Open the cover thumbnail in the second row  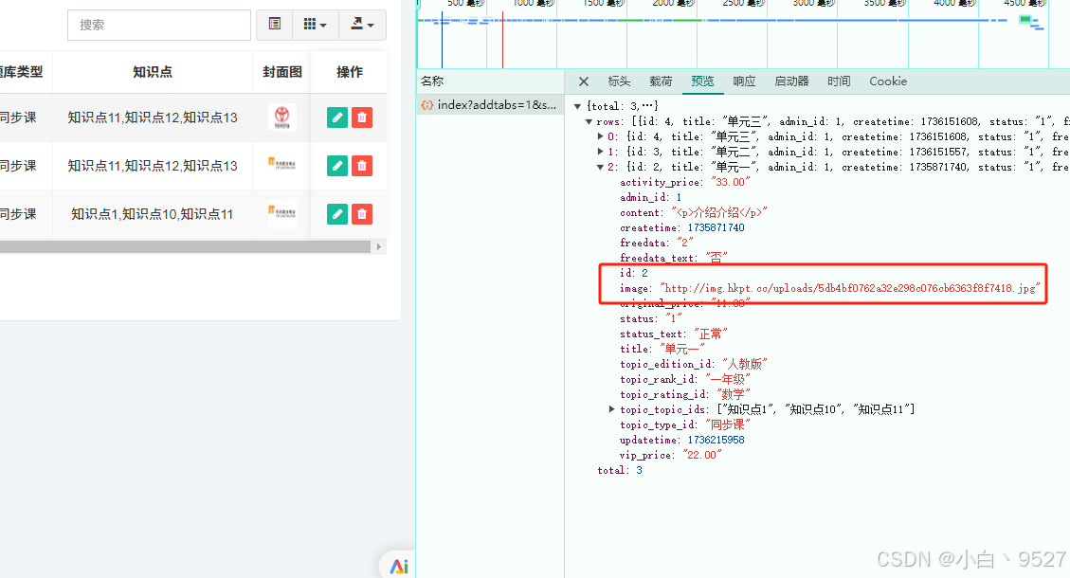(x=281, y=165)
